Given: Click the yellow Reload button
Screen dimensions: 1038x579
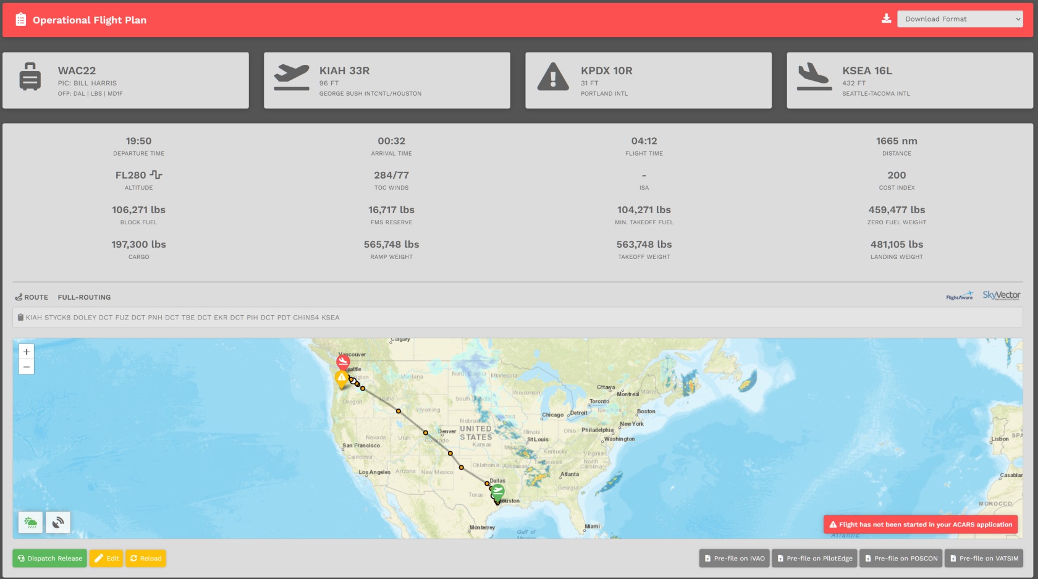Looking at the screenshot, I should (146, 558).
